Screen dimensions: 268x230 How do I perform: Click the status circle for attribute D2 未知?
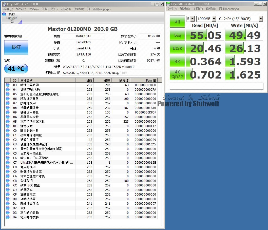[x=8, y=208]
